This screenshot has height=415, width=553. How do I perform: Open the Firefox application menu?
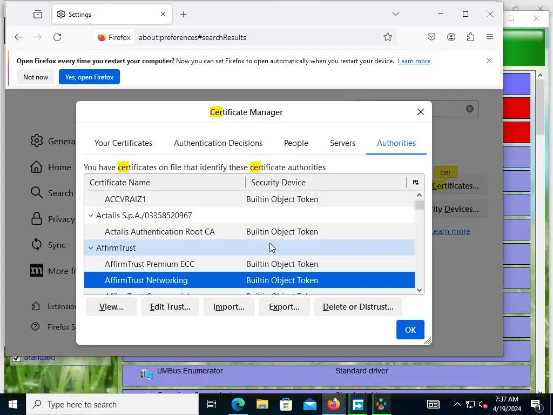490,37
